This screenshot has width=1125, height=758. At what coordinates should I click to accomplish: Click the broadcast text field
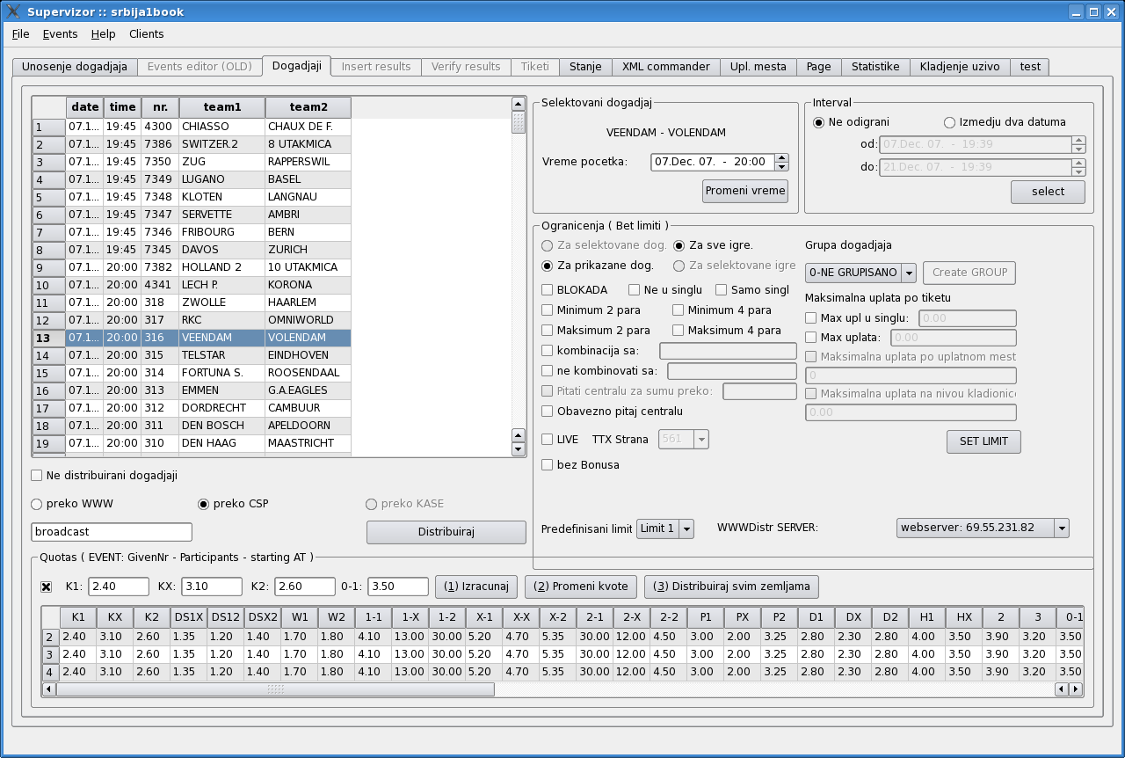112,532
